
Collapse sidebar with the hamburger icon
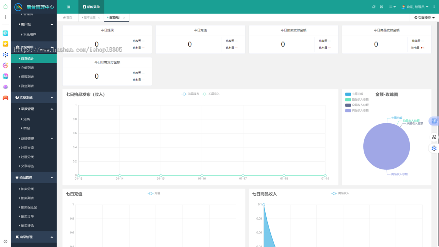click(x=68, y=7)
